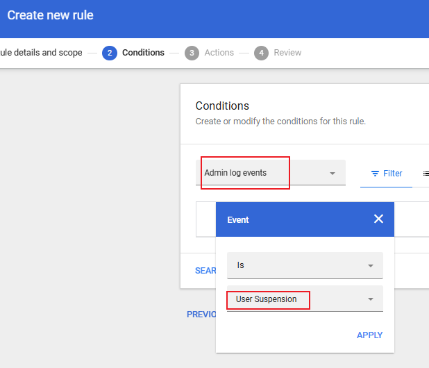Click the step 3 circle icon
The width and height of the screenshot is (429, 368).
192,53
